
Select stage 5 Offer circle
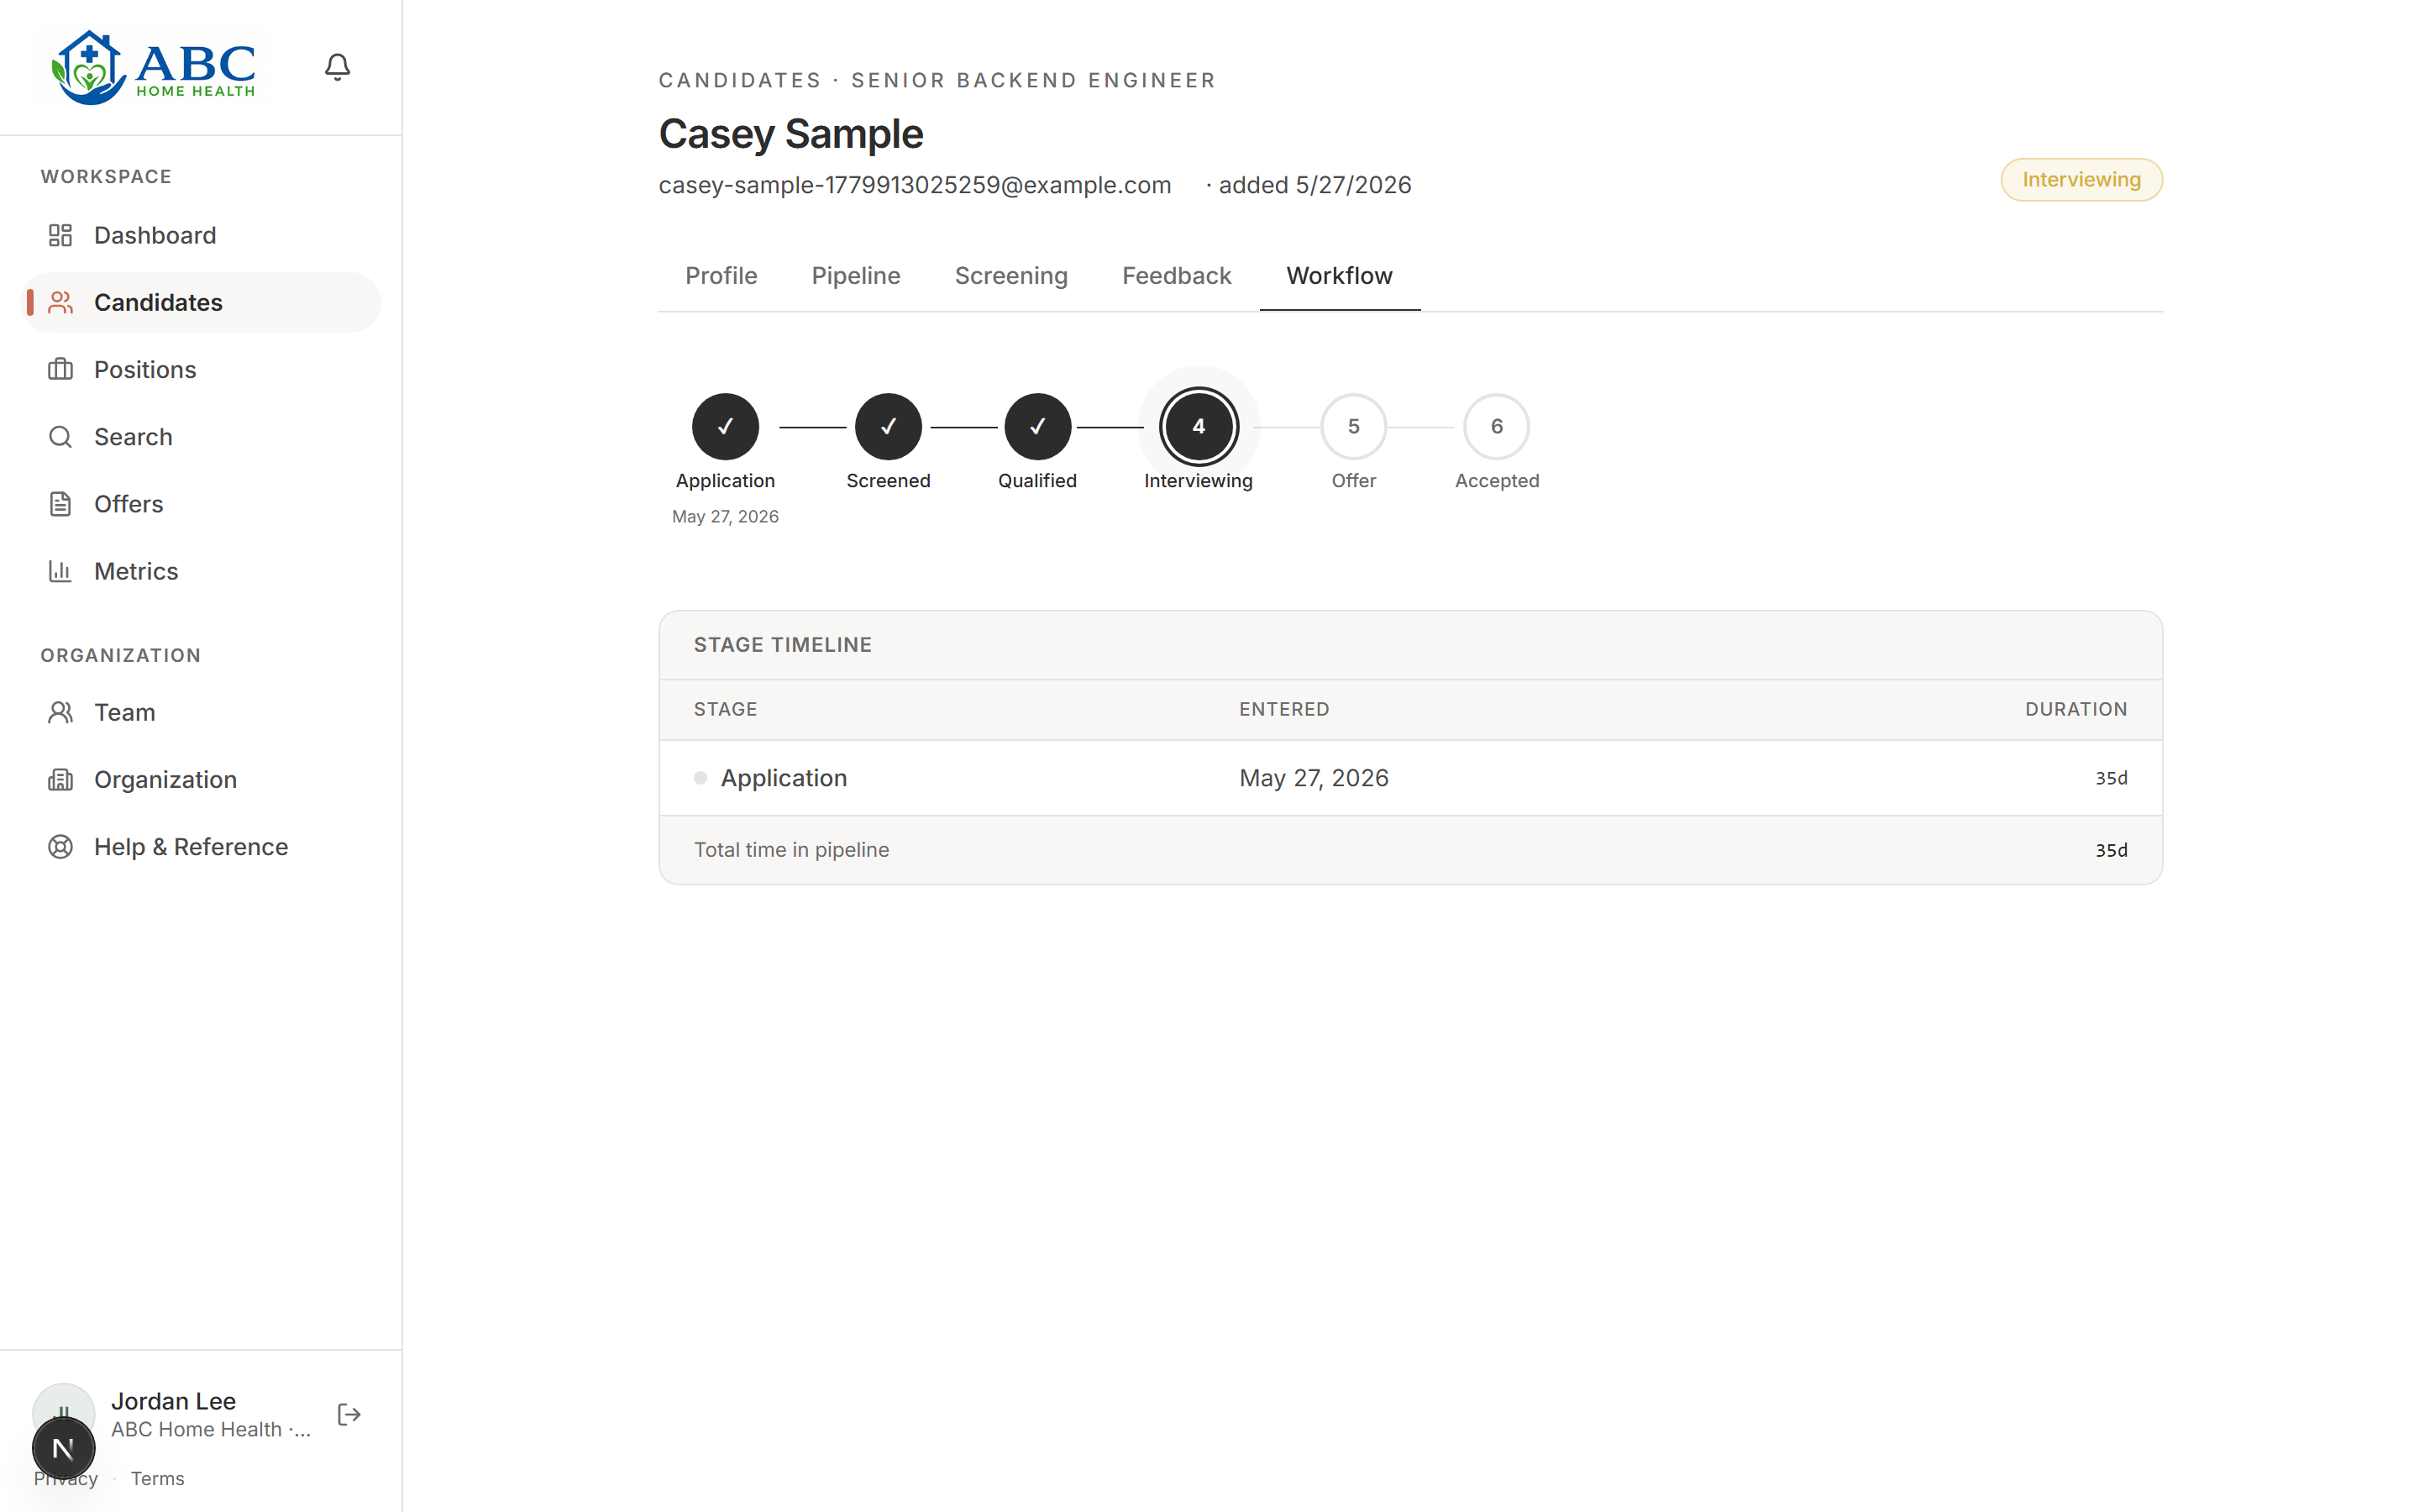[x=1353, y=427]
